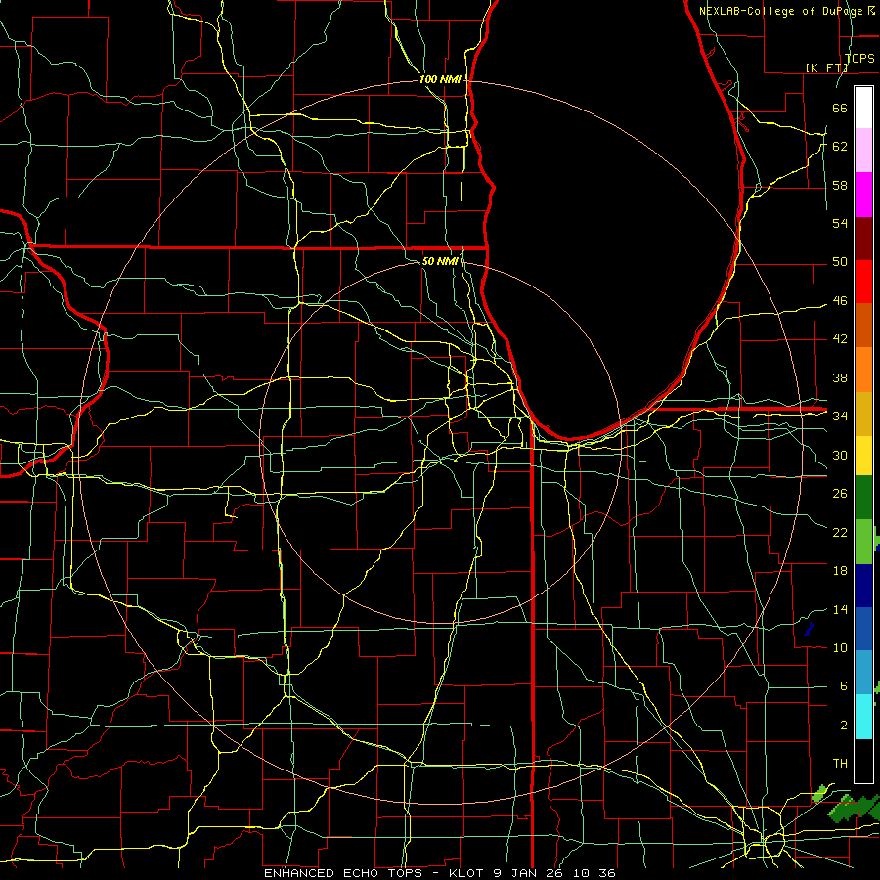Click the 66 value on the scale
This screenshot has height=880, width=880.
tap(840, 108)
